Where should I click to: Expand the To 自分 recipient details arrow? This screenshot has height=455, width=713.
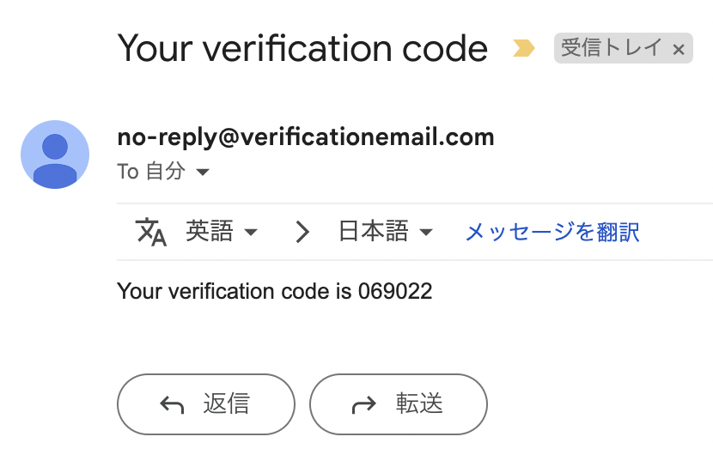click(x=203, y=173)
